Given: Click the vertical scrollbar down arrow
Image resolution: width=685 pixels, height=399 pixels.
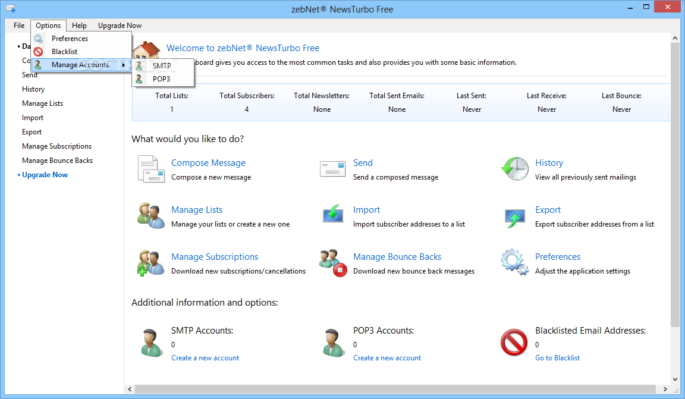Looking at the screenshot, I should pyautogui.click(x=675, y=379).
